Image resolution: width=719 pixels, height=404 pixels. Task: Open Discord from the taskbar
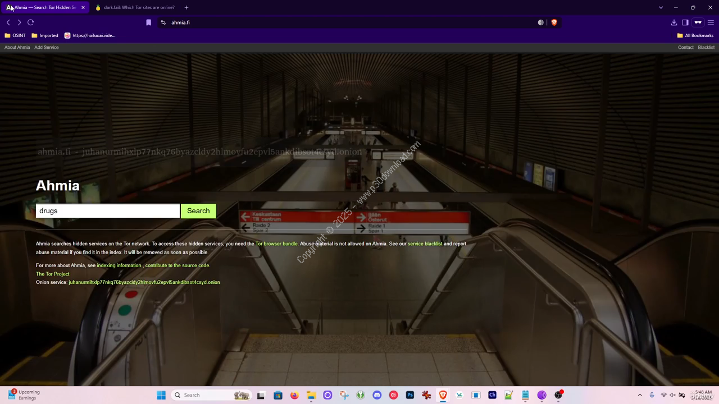[377, 395]
